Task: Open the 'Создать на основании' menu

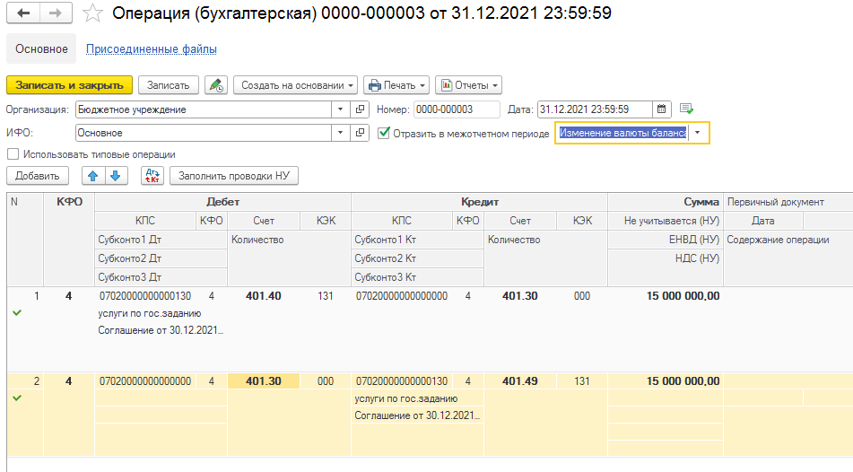Action: click(x=295, y=85)
